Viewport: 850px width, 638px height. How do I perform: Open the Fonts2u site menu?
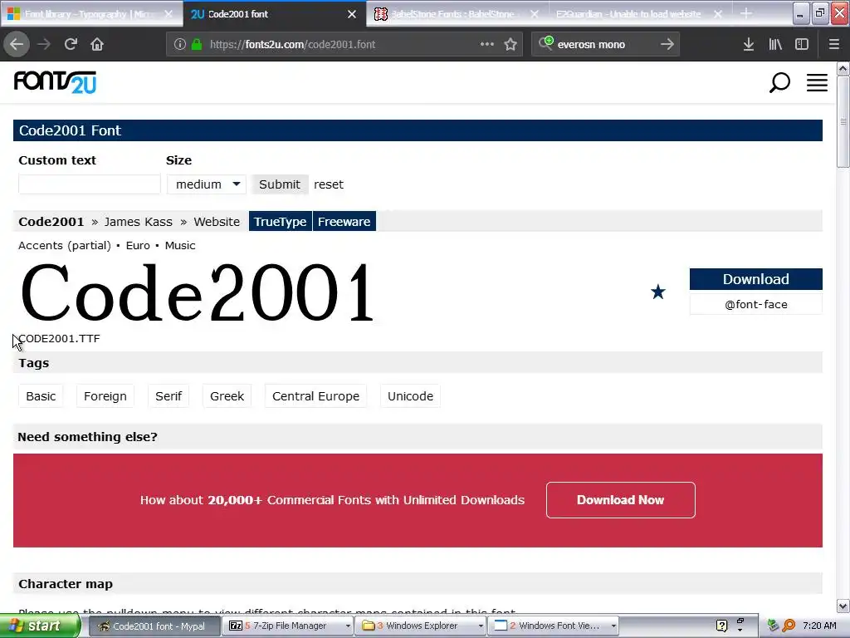tap(817, 83)
